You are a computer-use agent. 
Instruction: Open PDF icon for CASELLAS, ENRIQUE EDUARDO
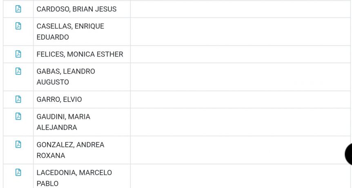pyautogui.click(x=18, y=26)
